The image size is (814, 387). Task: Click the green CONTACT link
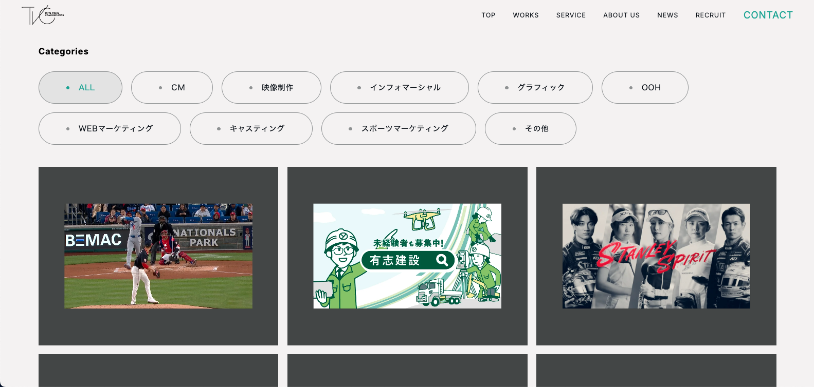(768, 15)
